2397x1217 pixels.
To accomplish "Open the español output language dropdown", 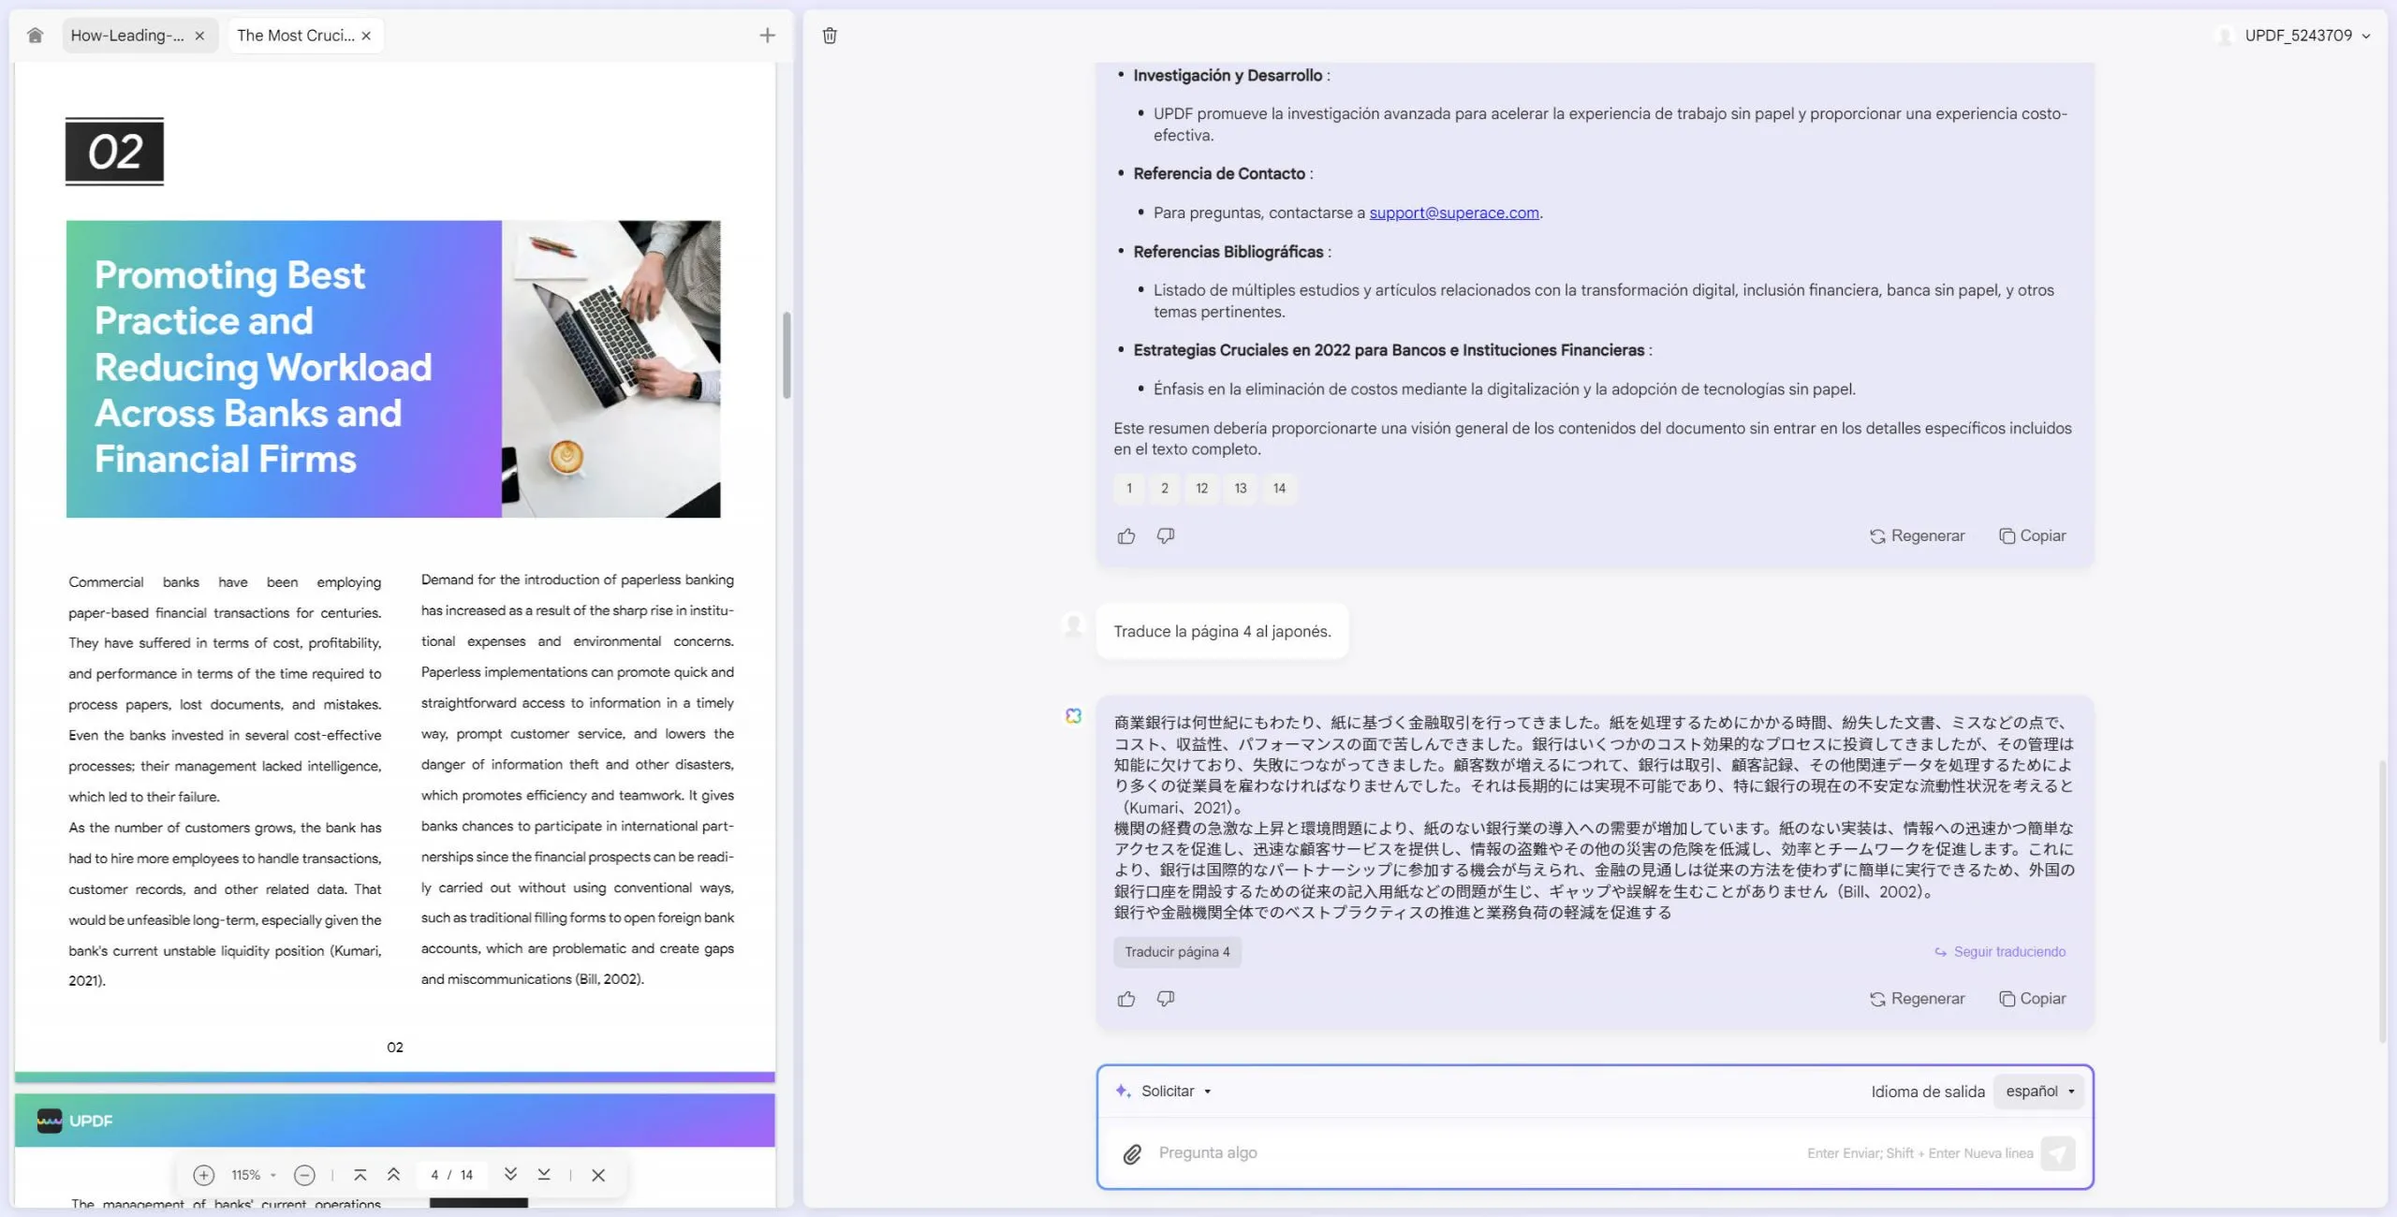I will 2039,1092.
